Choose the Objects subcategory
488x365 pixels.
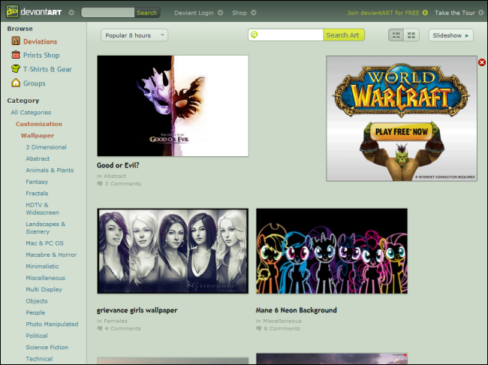(37, 301)
